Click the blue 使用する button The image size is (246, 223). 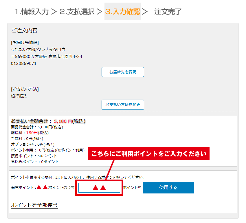[x=168, y=187]
